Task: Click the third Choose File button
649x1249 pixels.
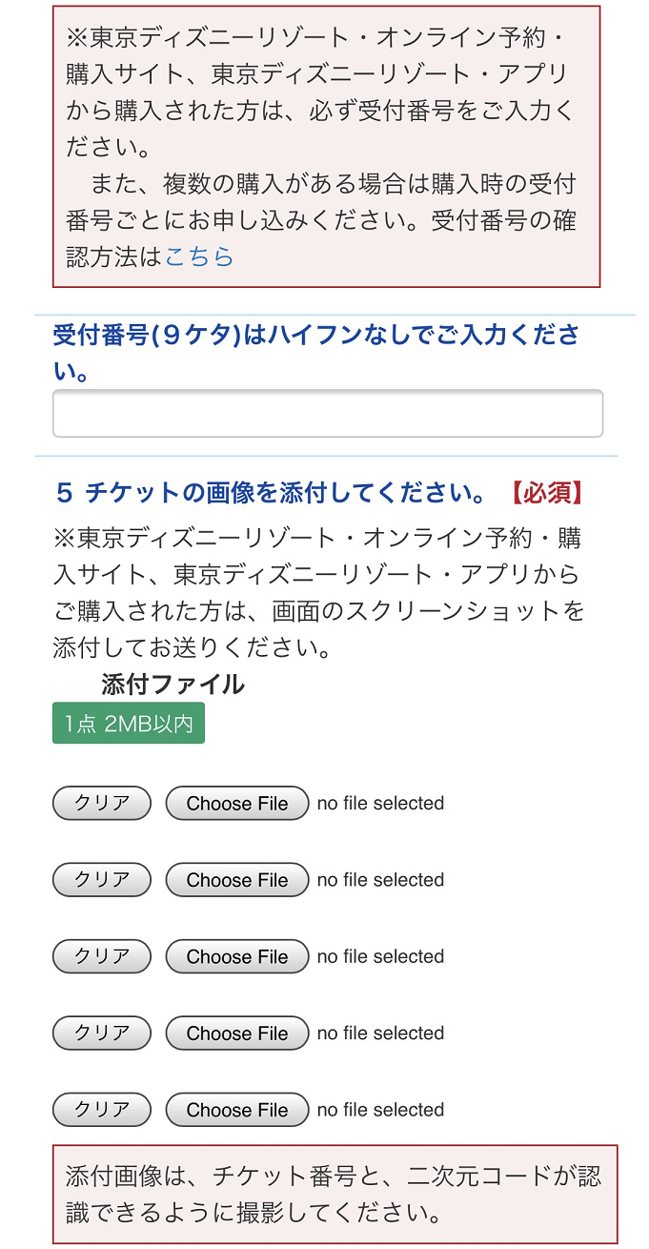Action: pyautogui.click(x=236, y=956)
